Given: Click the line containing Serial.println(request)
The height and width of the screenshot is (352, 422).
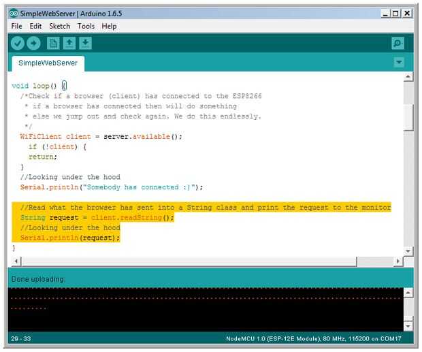Looking at the screenshot, I should [70, 238].
